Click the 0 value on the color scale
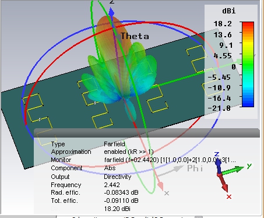This screenshot has width=264, height=218. 234,67
